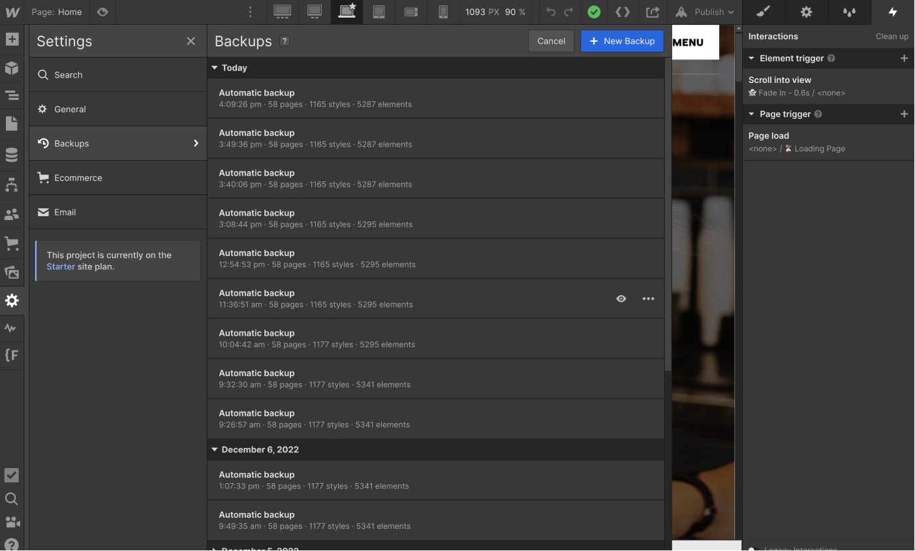Toggle the eye preview mode
This screenshot has height=551, width=915.
tap(102, 12)
